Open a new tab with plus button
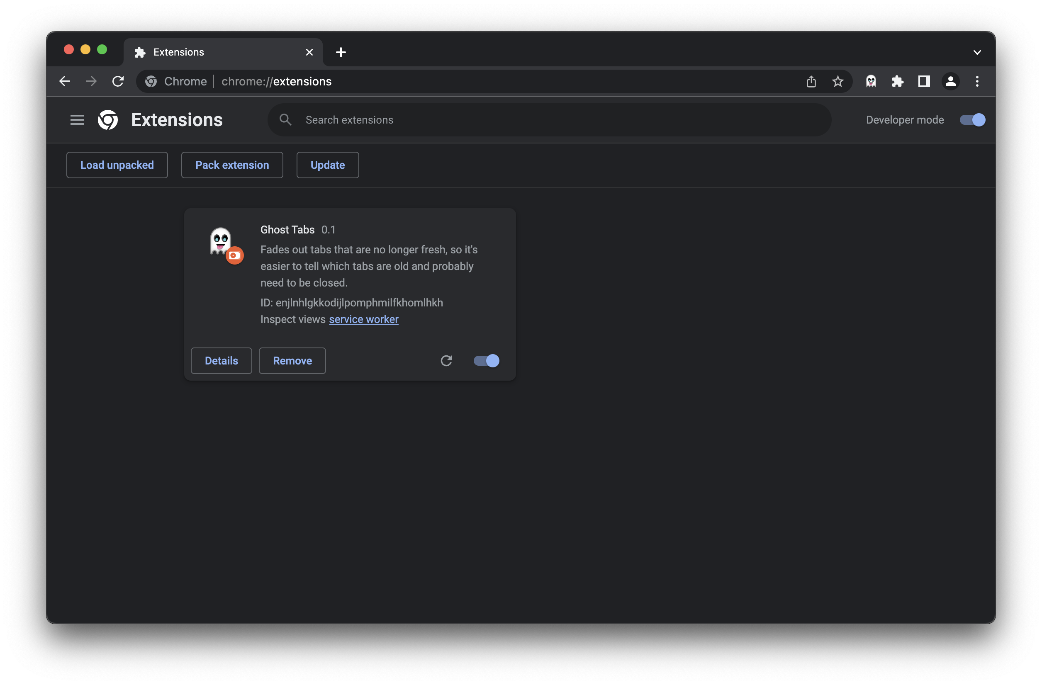This screenshot has width=1042, height=685. click(x=341, y=53)
